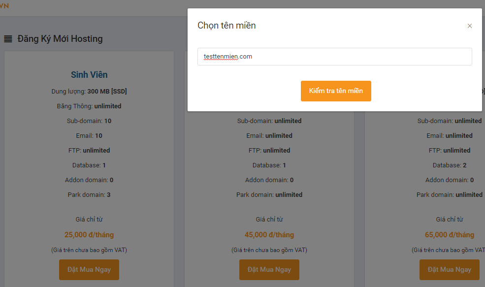485x287 pixels.
Task: Click the Đăng Ký Mới Hosting heading
Action: click(x=60, y=39)
